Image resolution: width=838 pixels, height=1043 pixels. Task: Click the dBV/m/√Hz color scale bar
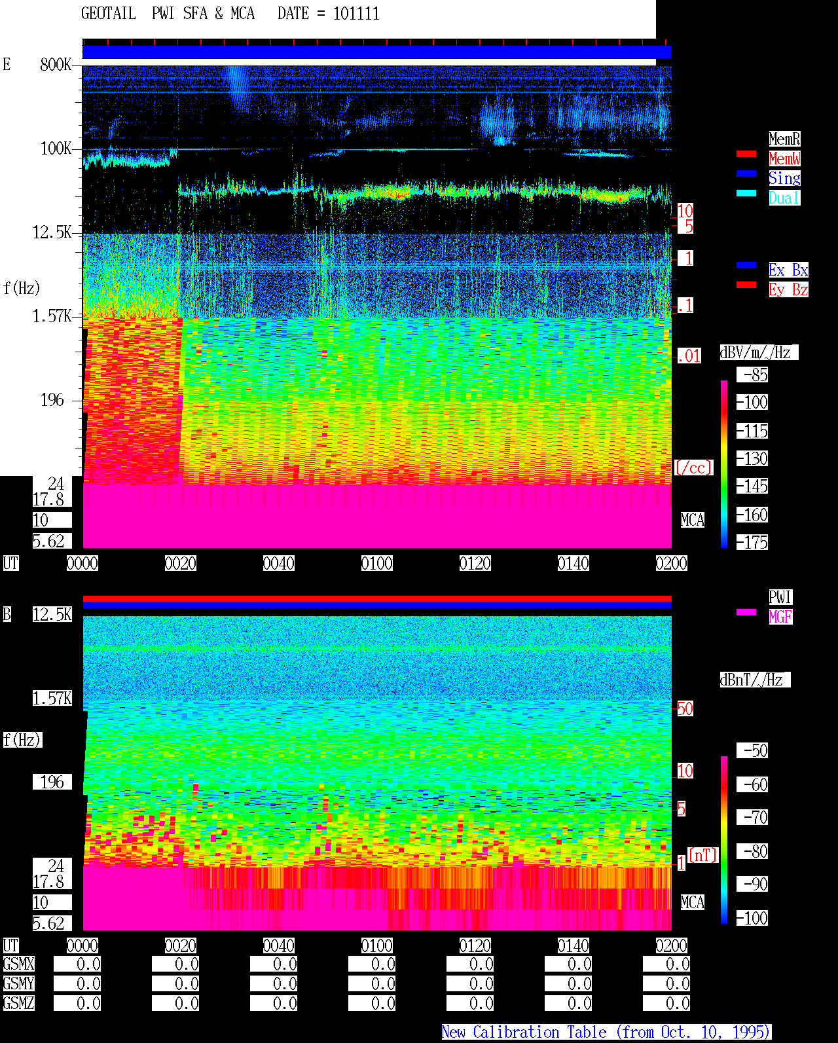click(x=724, y=464)
